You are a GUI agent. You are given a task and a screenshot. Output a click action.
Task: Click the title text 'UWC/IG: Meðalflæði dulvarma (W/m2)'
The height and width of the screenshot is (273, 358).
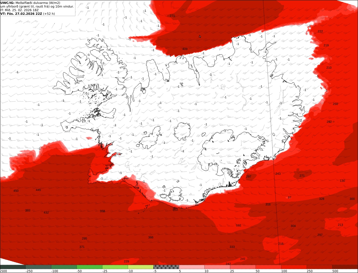tap(30, 3)
